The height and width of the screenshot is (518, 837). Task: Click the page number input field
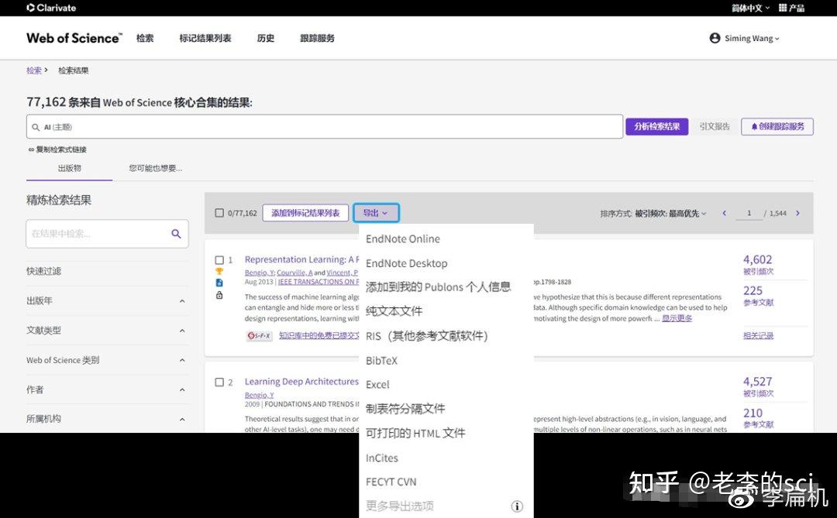[x=749, y=212]
